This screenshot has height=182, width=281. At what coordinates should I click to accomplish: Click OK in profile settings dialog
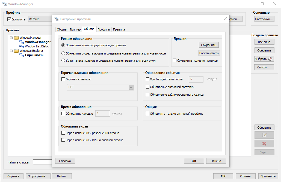point(194,161)
